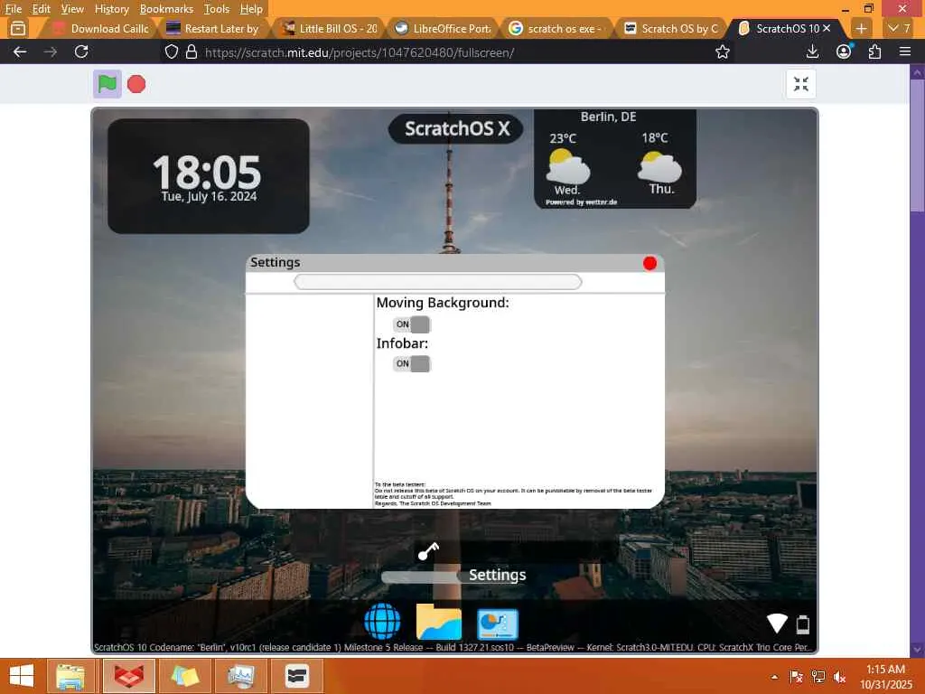Click the ScratchOS X title badge
Image resolution: width=925 pixels, height=694 pixels.
456,128
